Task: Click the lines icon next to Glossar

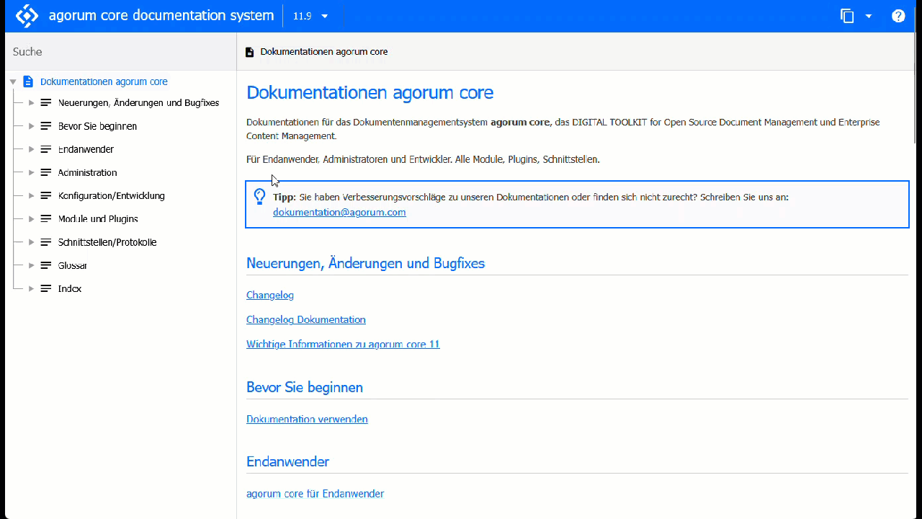Action: coord(46,265)
